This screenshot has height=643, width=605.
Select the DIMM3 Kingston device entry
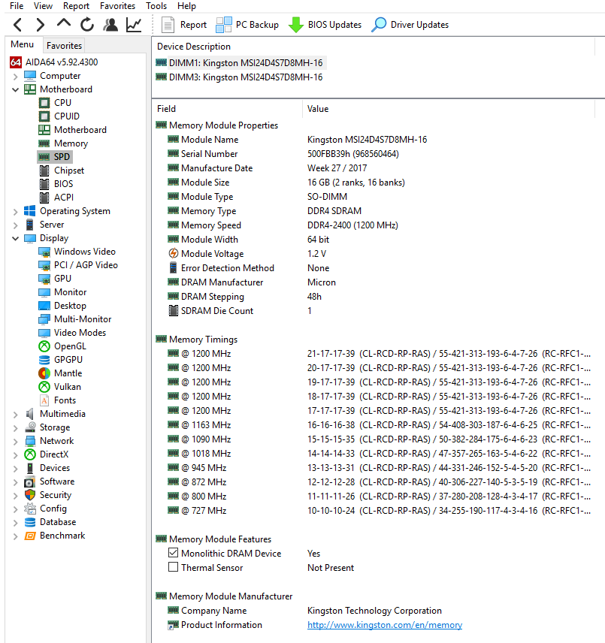[240, 77]
